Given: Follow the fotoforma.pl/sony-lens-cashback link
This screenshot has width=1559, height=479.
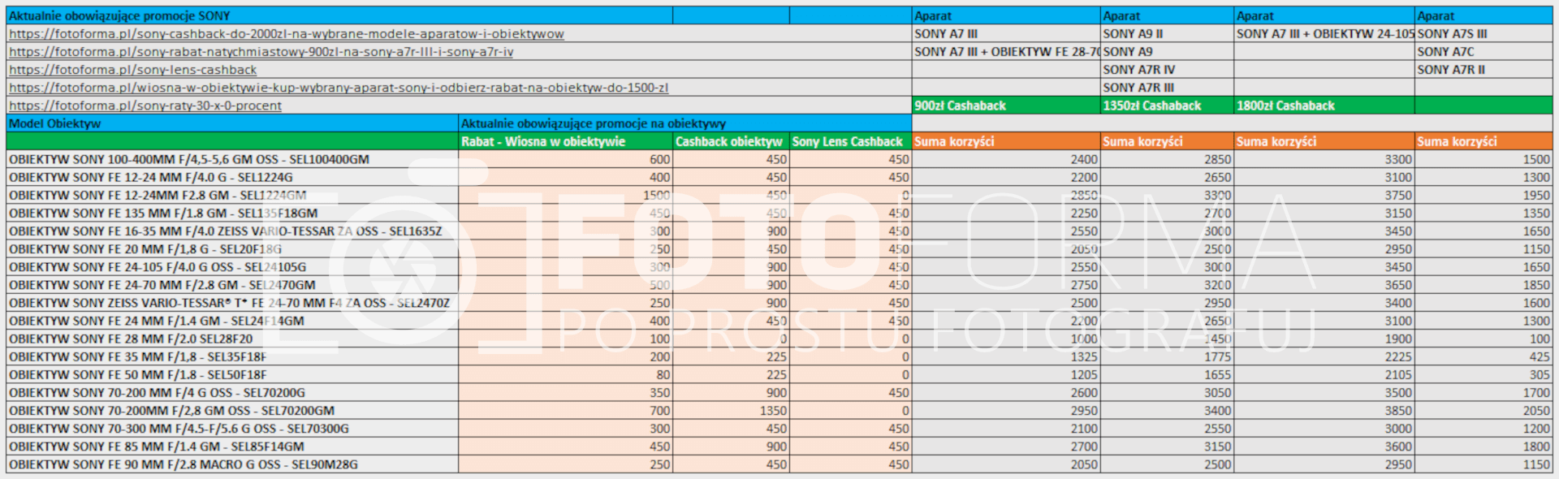Looking at the screenshot, I should [x=133, y=70].
